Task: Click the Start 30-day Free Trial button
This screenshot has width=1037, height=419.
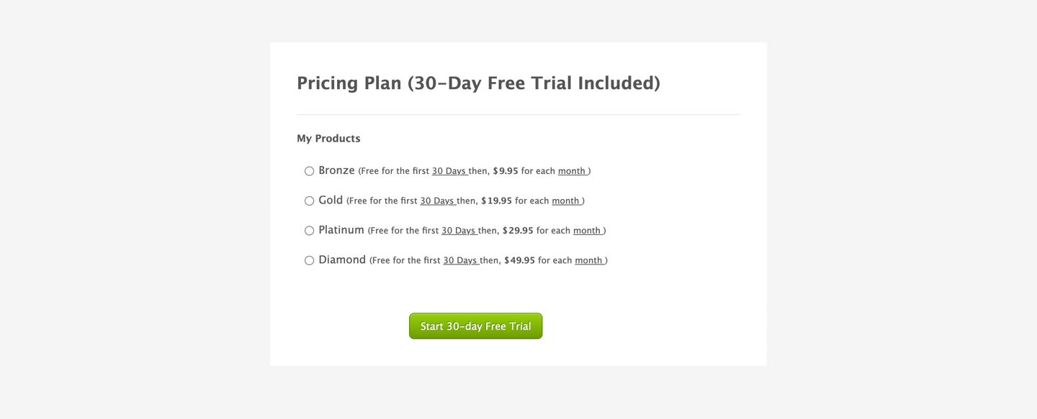Action: click(475, 326)
